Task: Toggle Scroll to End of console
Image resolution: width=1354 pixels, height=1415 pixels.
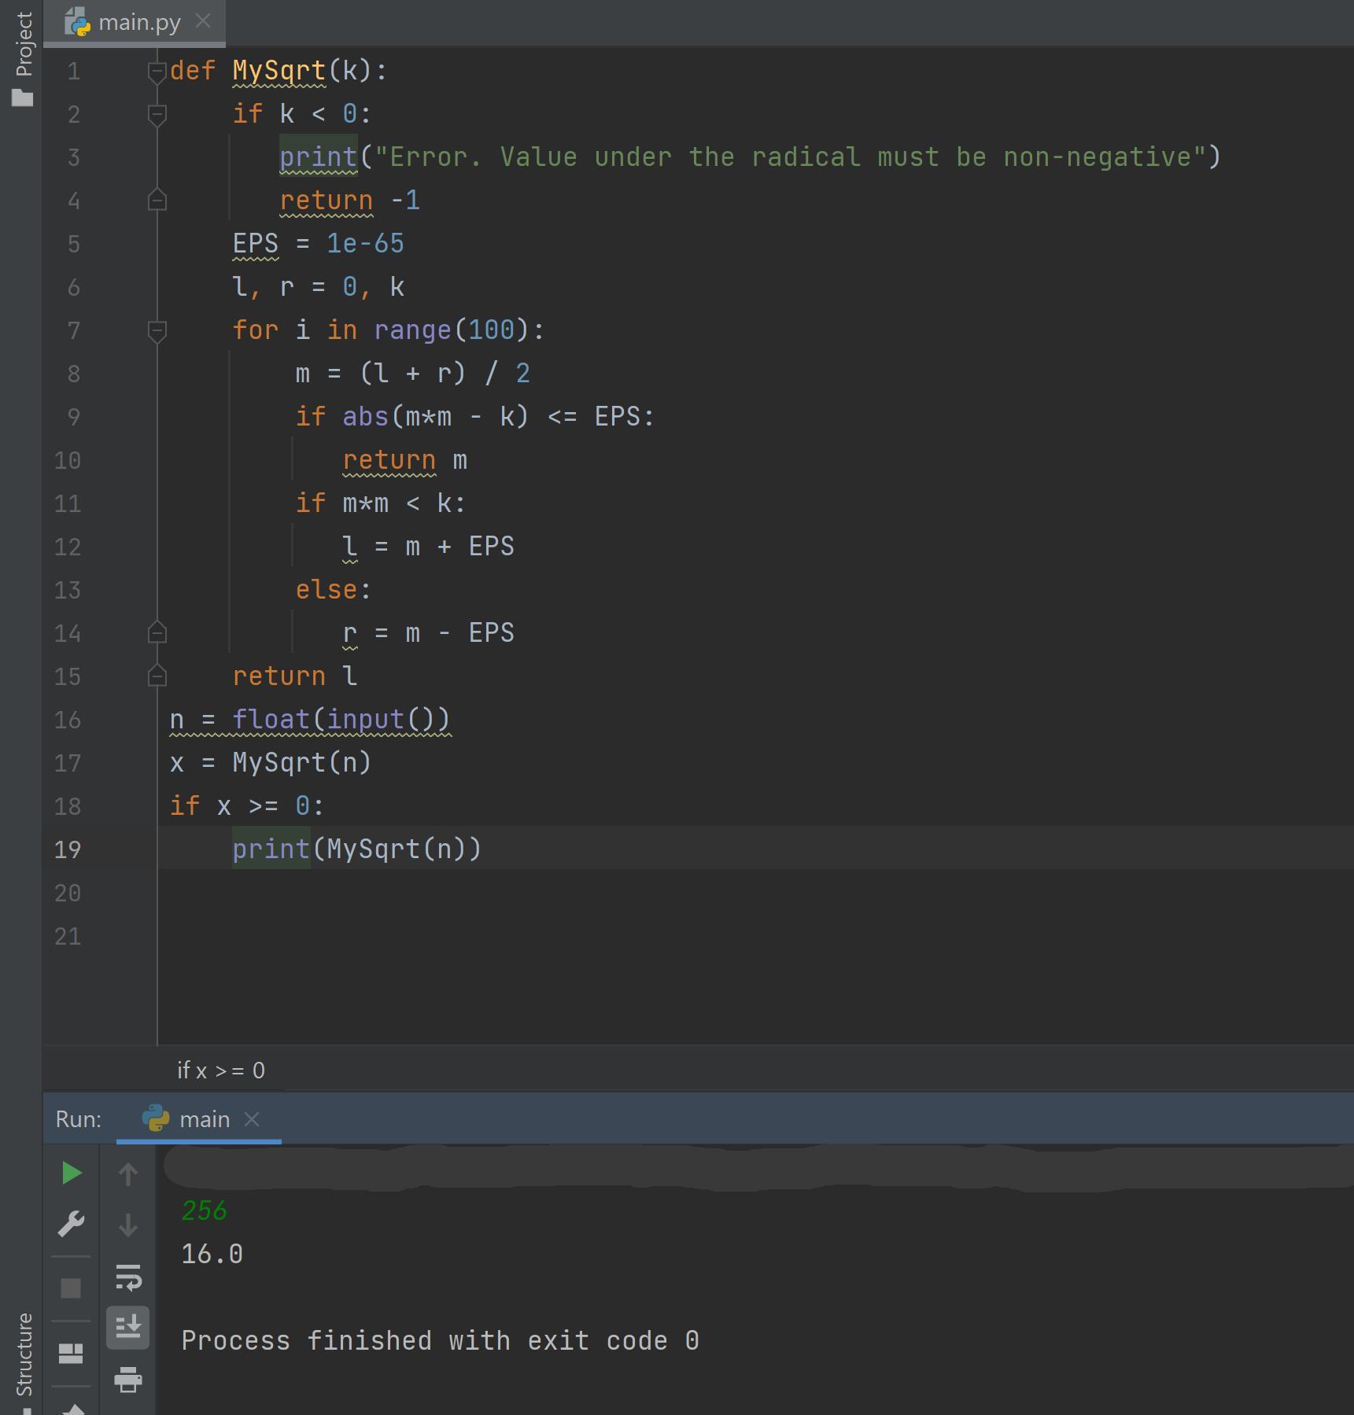Action: pyautogui.click(x=128, y=1328)
